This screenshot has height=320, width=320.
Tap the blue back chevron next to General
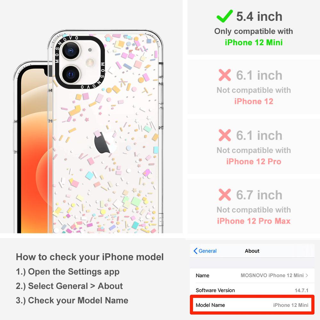tap(195, 251)
